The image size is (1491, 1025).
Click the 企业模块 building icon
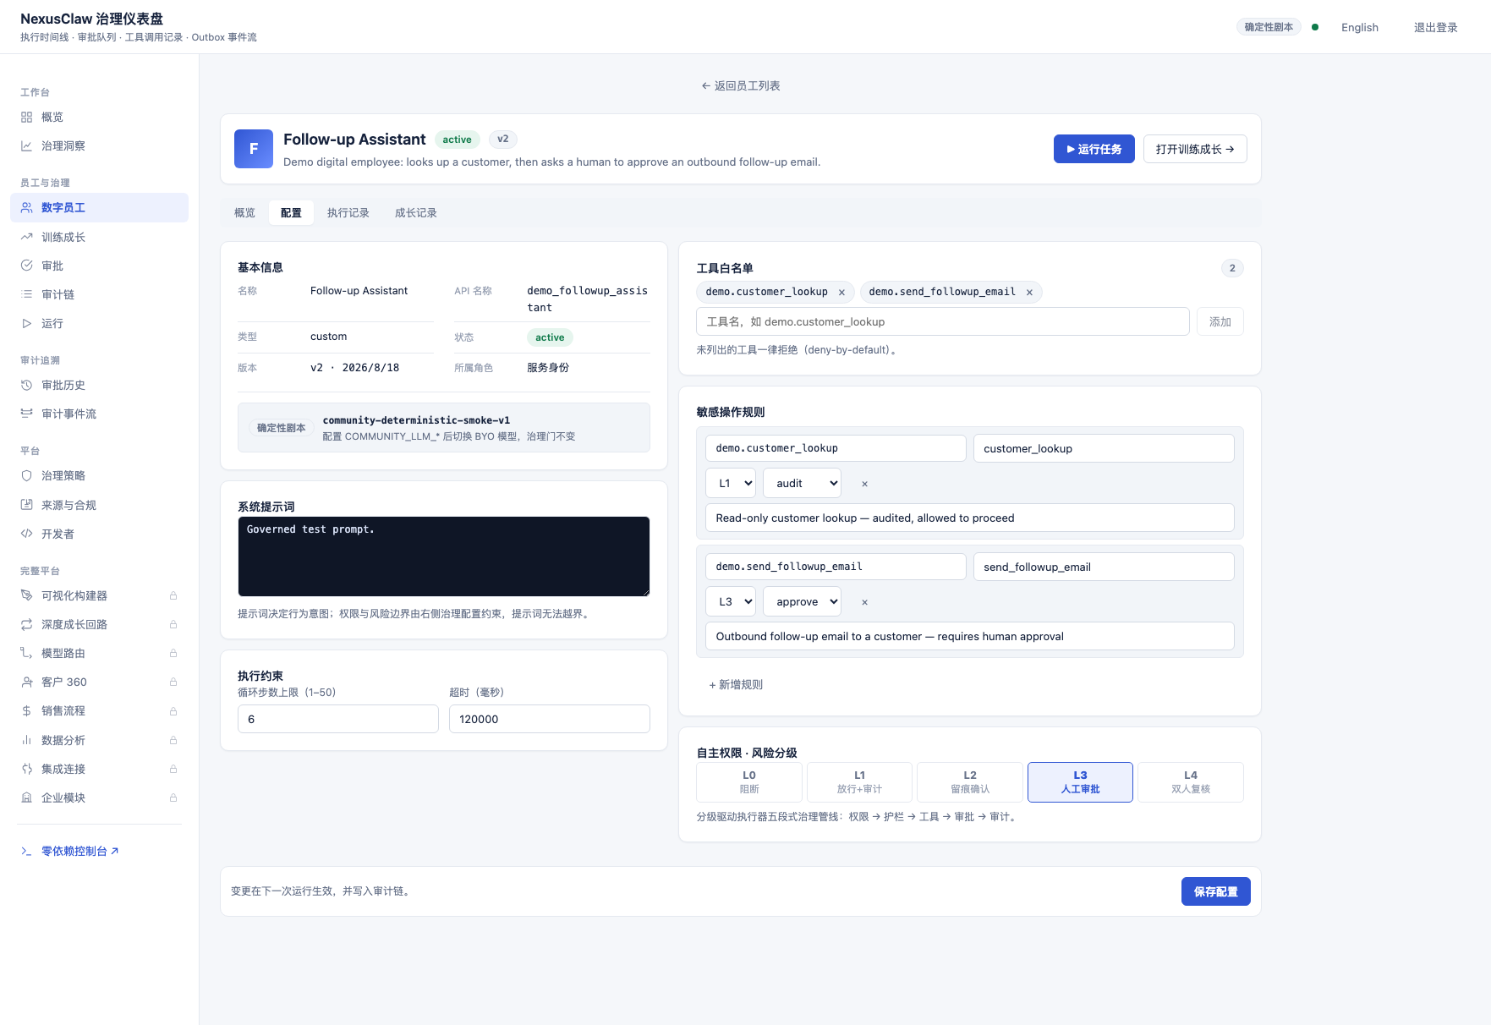click(x=26, y=798)
